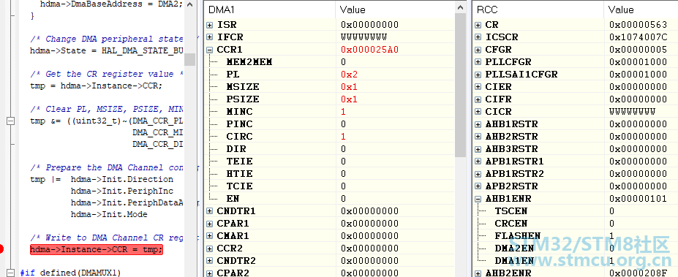Image resolution: width=678 pixels, height=277 pixels.
Task: Expand the AHB3RSTR register node
Action: (x=478, y=149)
